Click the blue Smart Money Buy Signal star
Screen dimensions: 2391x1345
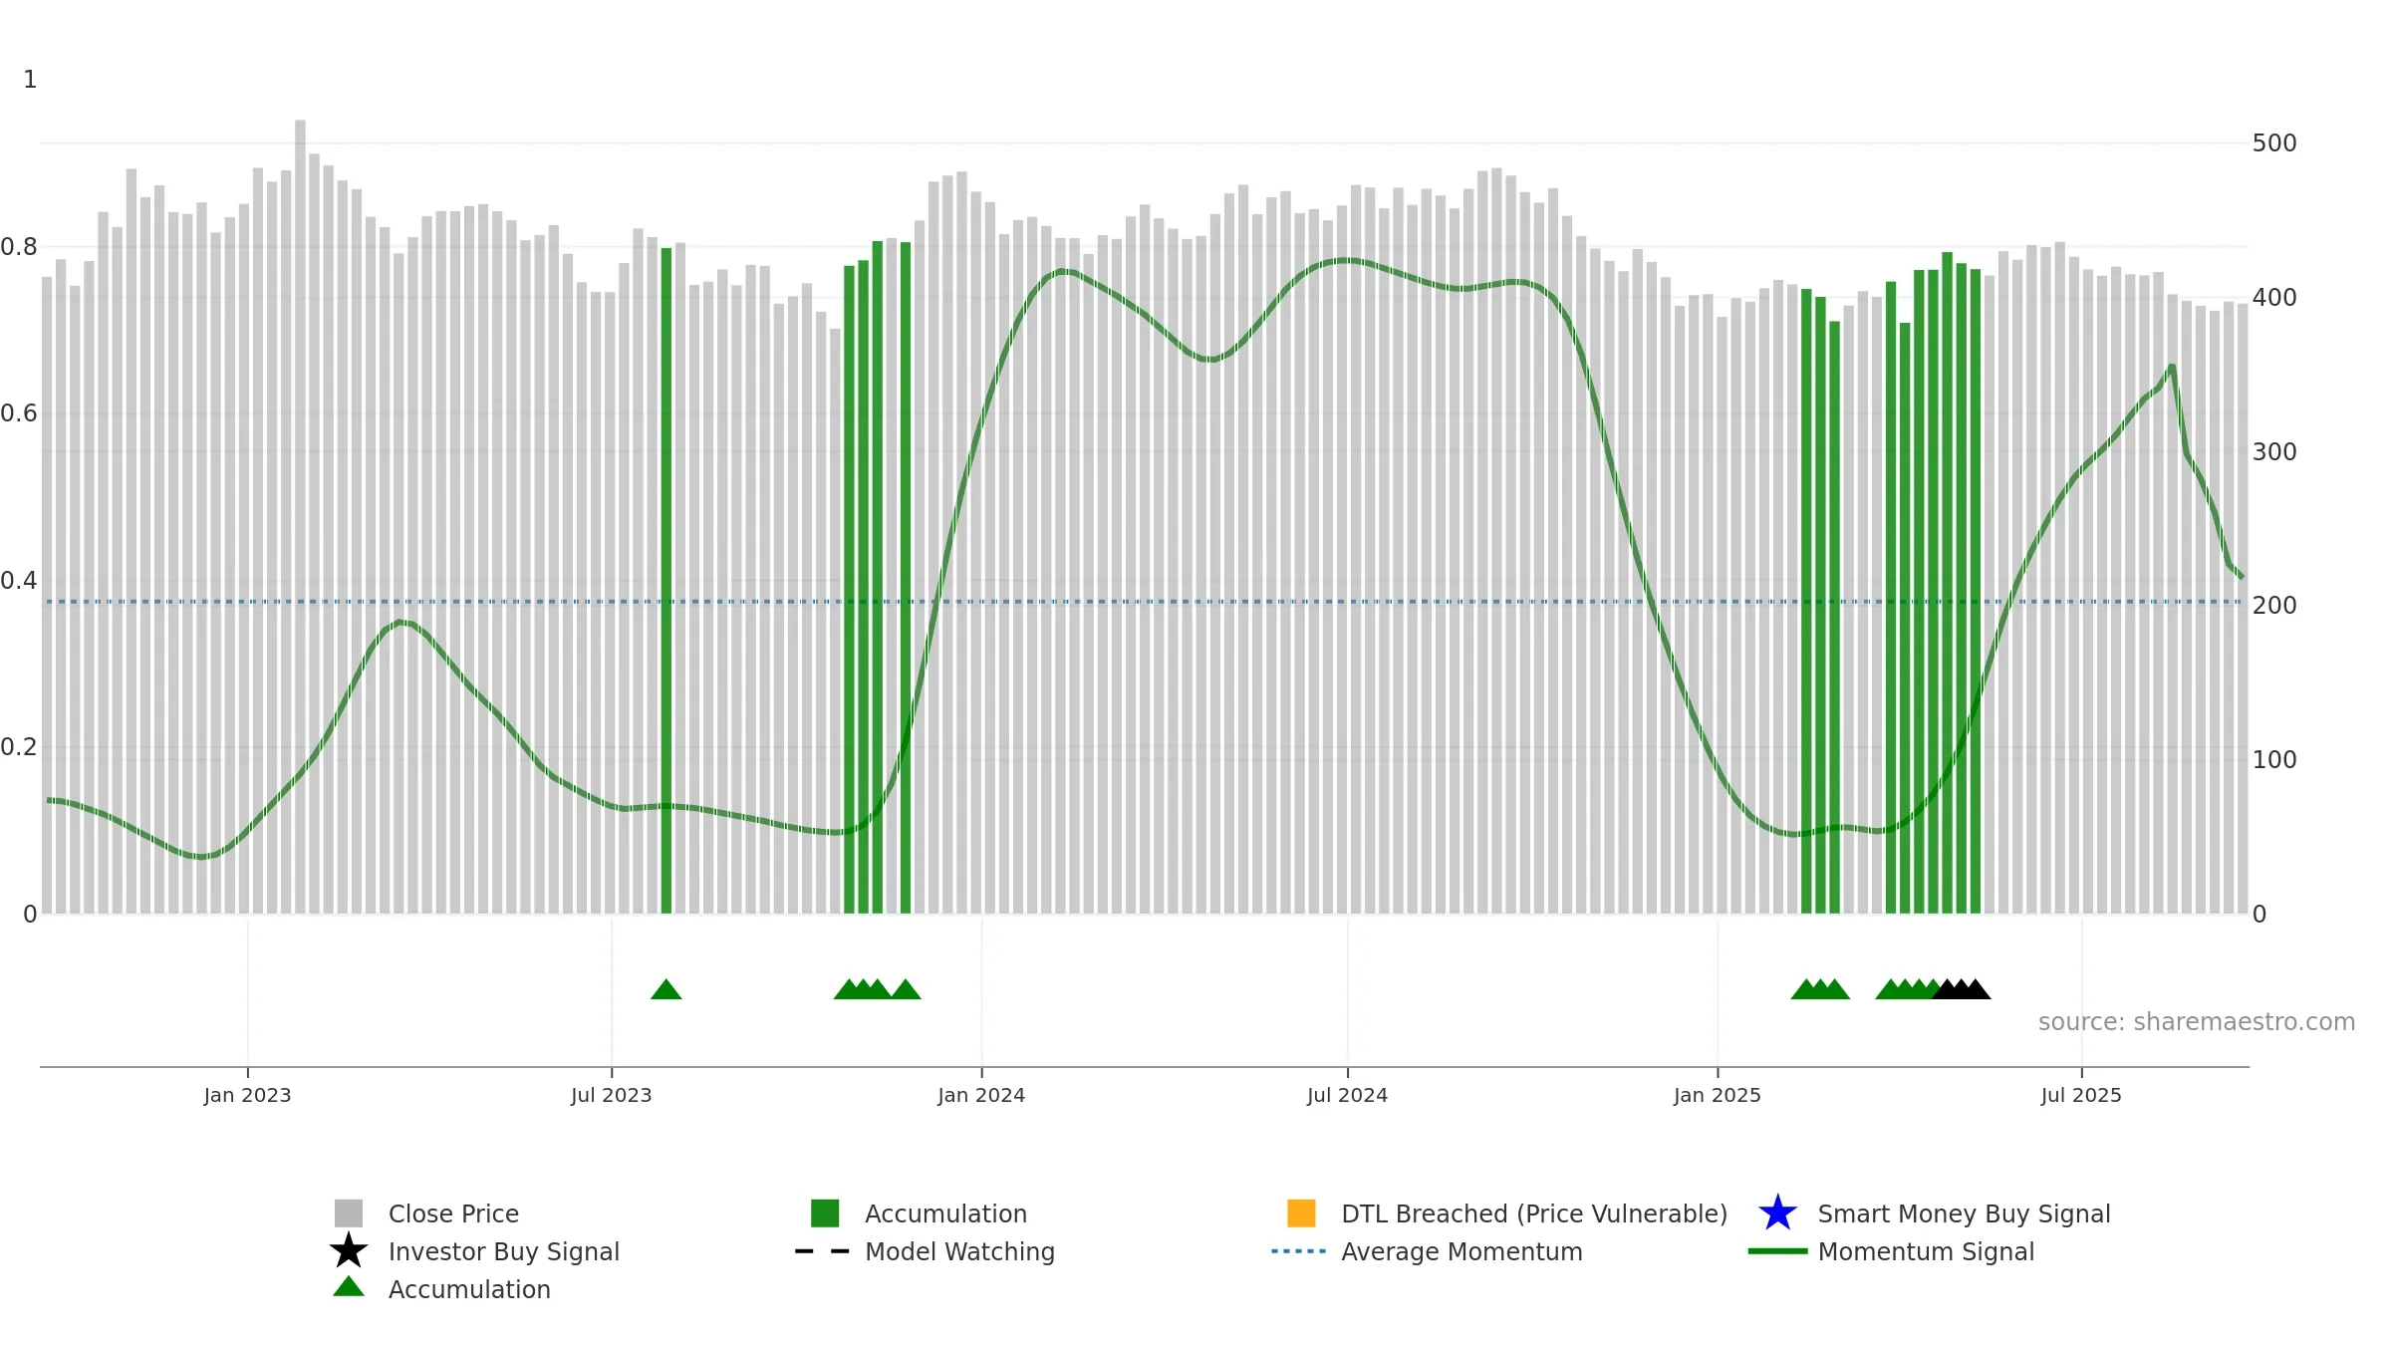pyautogui.click(x=1778, y=1212)
